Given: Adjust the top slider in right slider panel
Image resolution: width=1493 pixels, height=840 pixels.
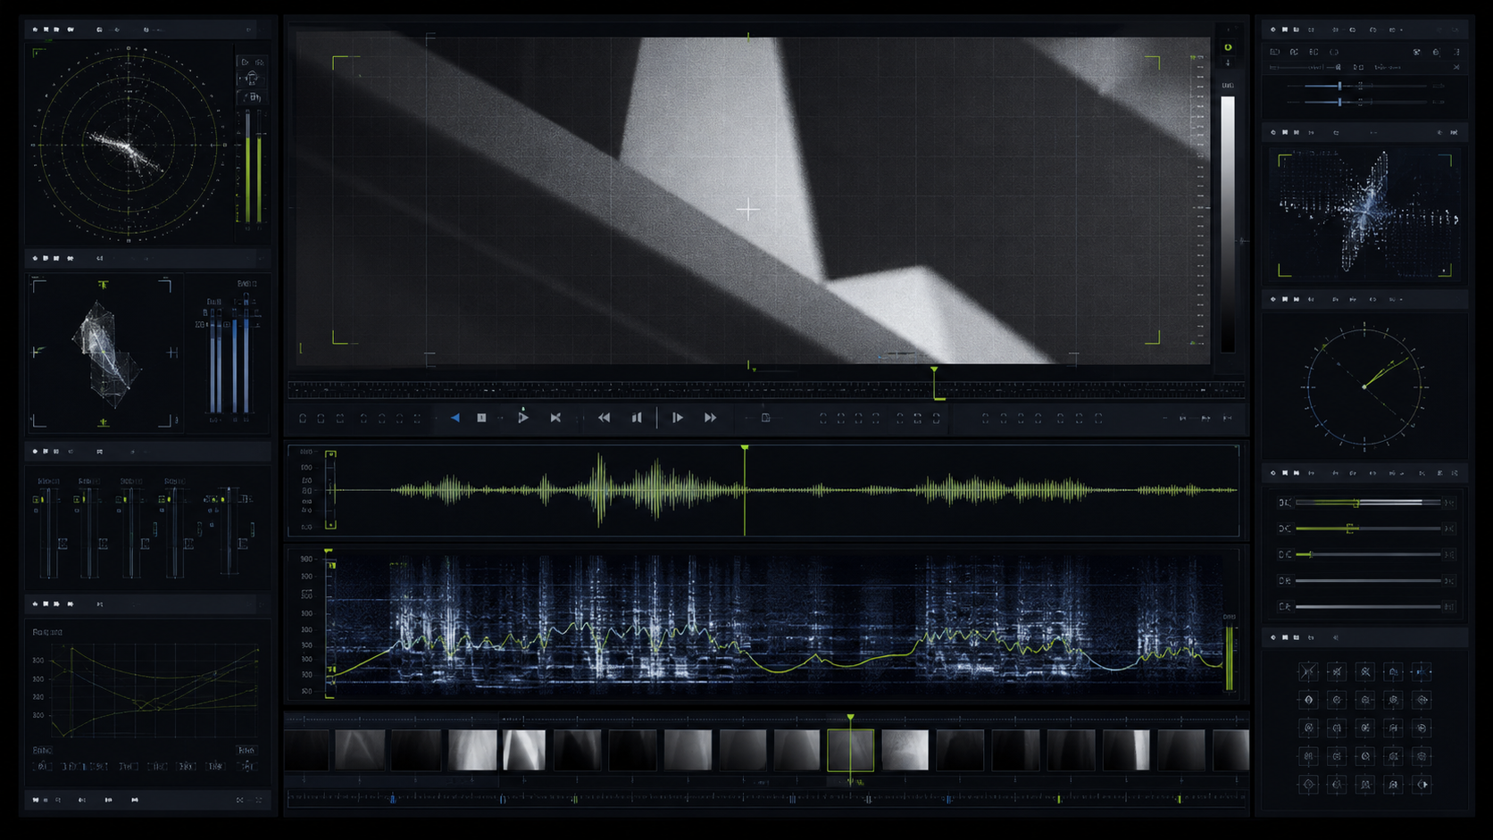Looking at the screenshot, I should [1368, 503].
